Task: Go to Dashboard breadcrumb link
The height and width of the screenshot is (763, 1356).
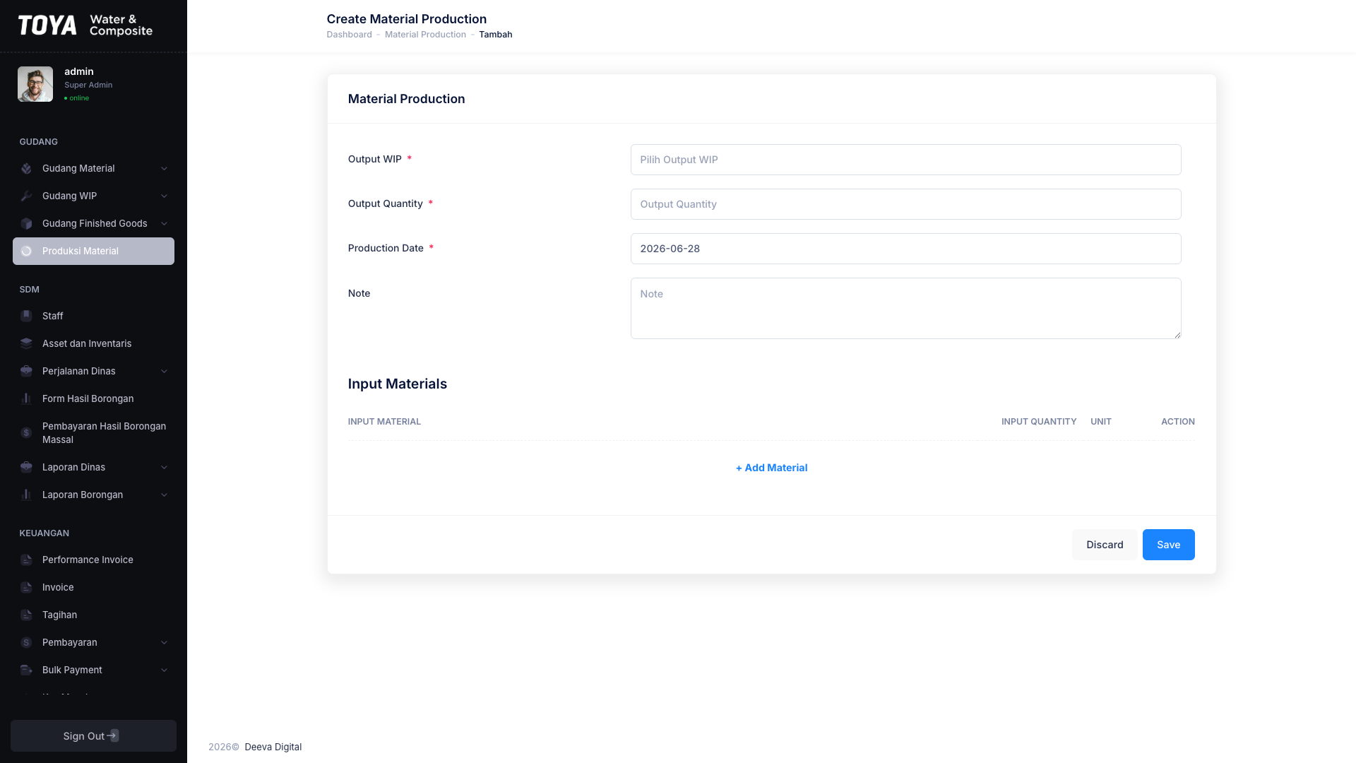Action: pyautogui.click(x=349, y=35)
